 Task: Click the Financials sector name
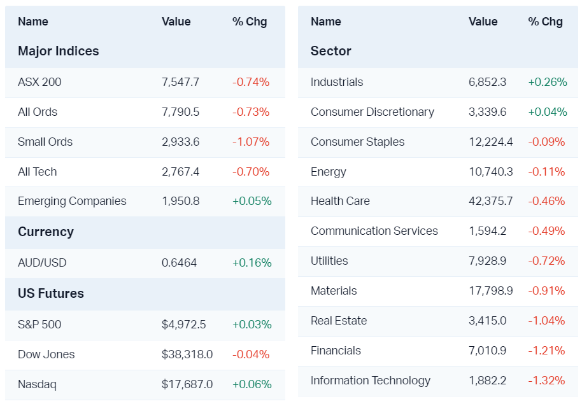pyautogui.click(x=336, y=351)
